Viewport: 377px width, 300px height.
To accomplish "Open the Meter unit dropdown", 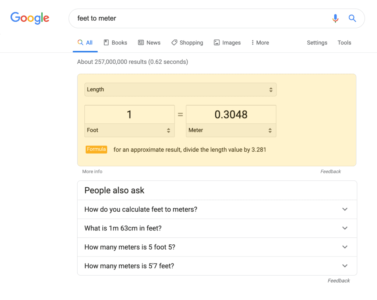I will point(231,130).
